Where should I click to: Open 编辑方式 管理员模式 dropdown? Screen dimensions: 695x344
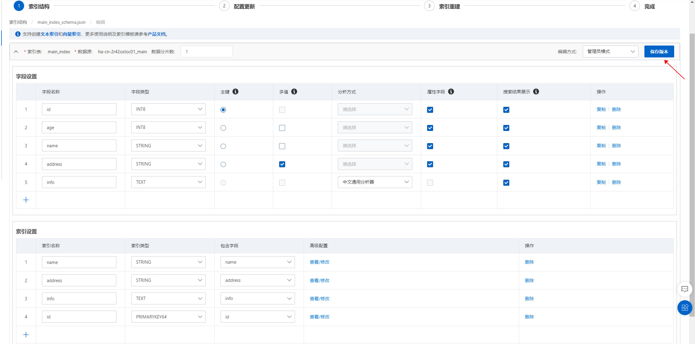click(x=610, y=51)
